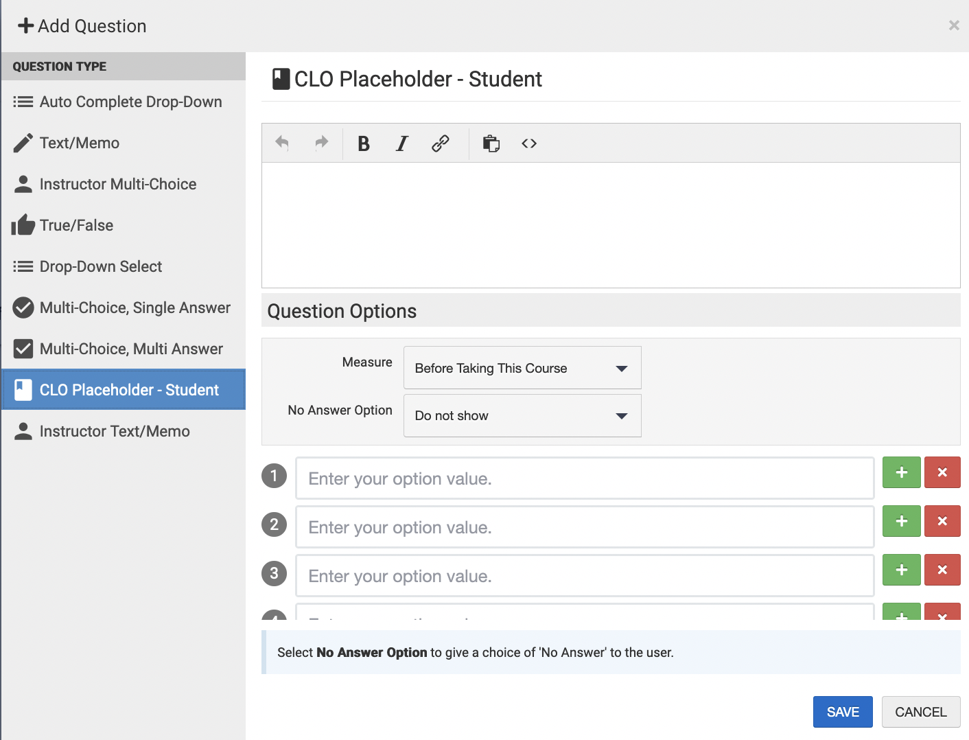Select Auto Complete Drop-Down question type
The height and width of the screenshot is (740, 969).
click(x=124, y=102)
